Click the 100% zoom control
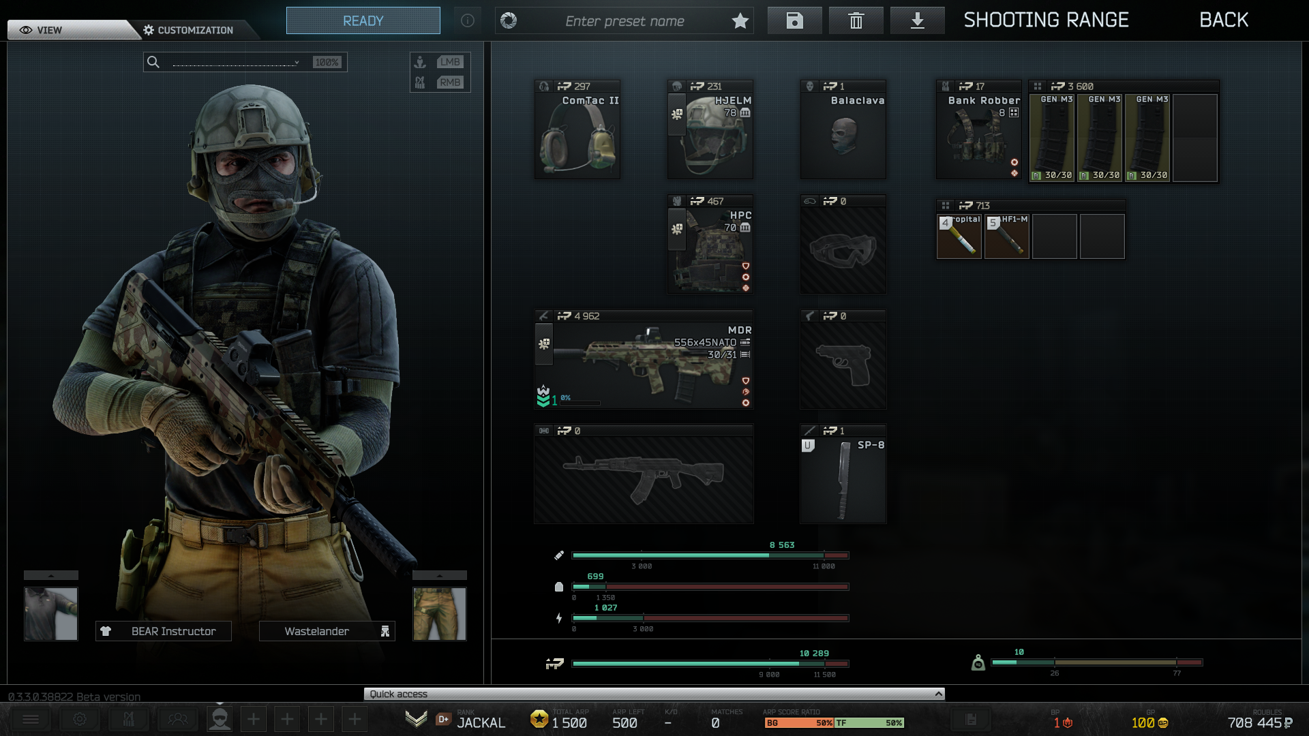 (327, 62)
